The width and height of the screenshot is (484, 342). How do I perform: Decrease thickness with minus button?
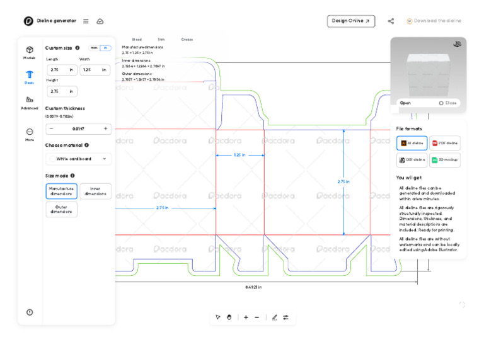[x=52, y=128]
